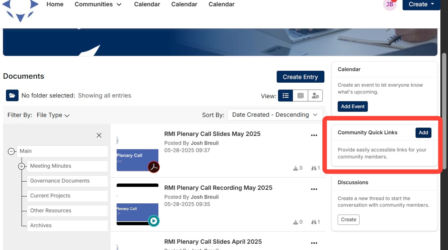Open the File Type filter dropdown
448x250 pixels.
tap(53, 115)
